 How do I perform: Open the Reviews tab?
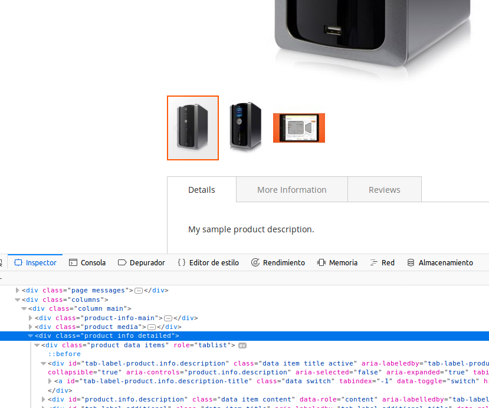[x=385, y=190]
